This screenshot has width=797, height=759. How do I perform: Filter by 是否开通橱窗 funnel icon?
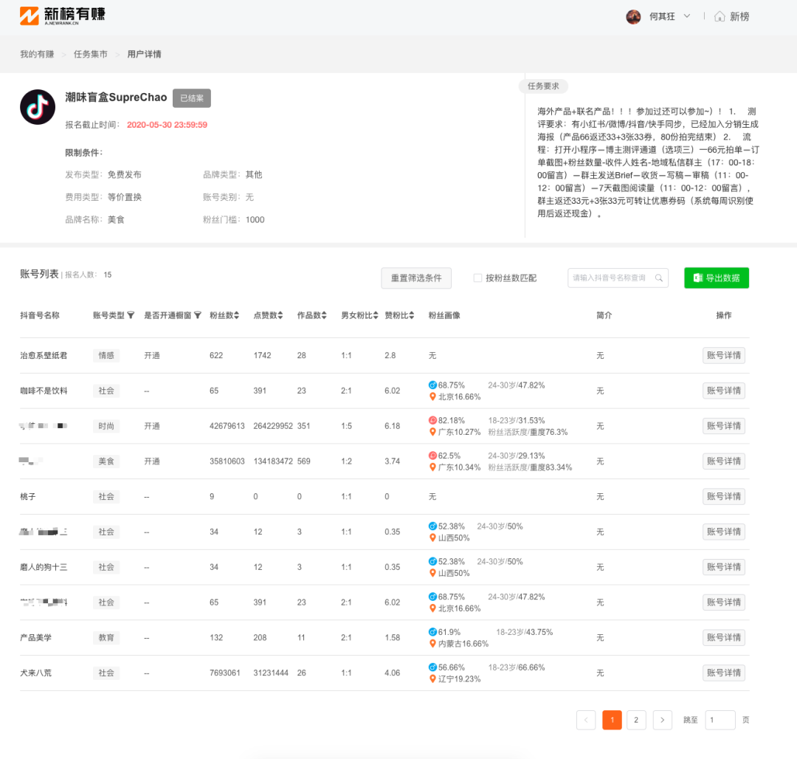point(197,315)
